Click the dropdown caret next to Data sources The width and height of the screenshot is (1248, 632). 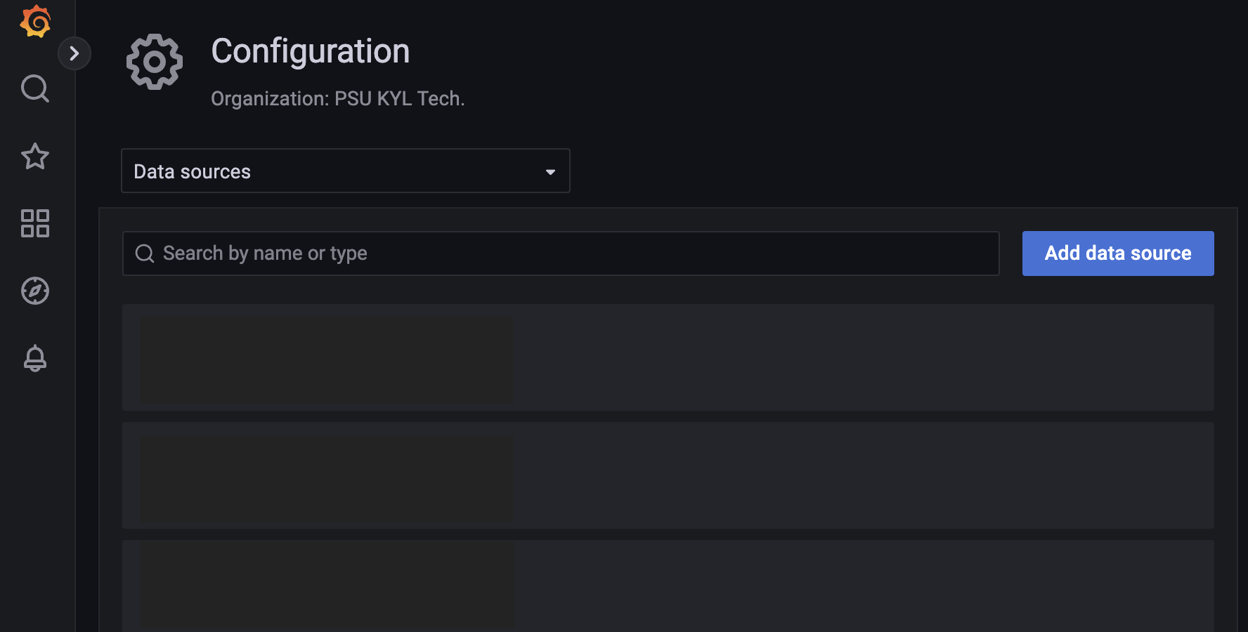pos(550,171)
